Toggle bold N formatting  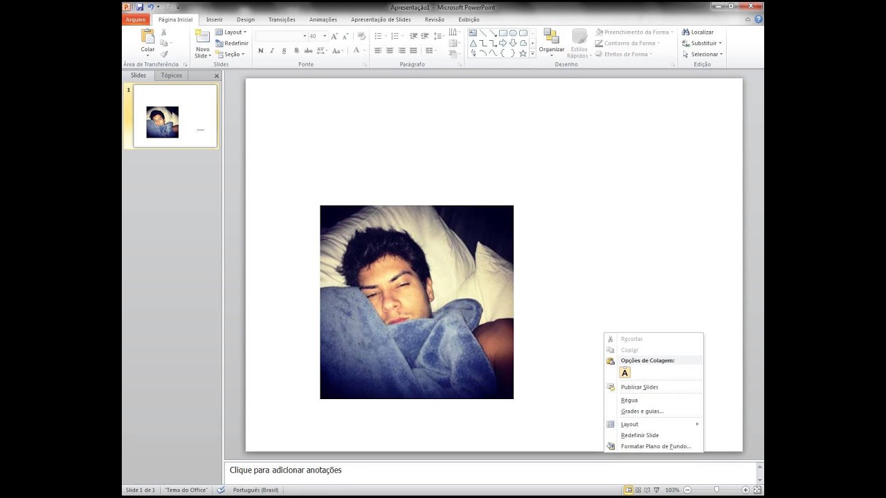[260, 50]
